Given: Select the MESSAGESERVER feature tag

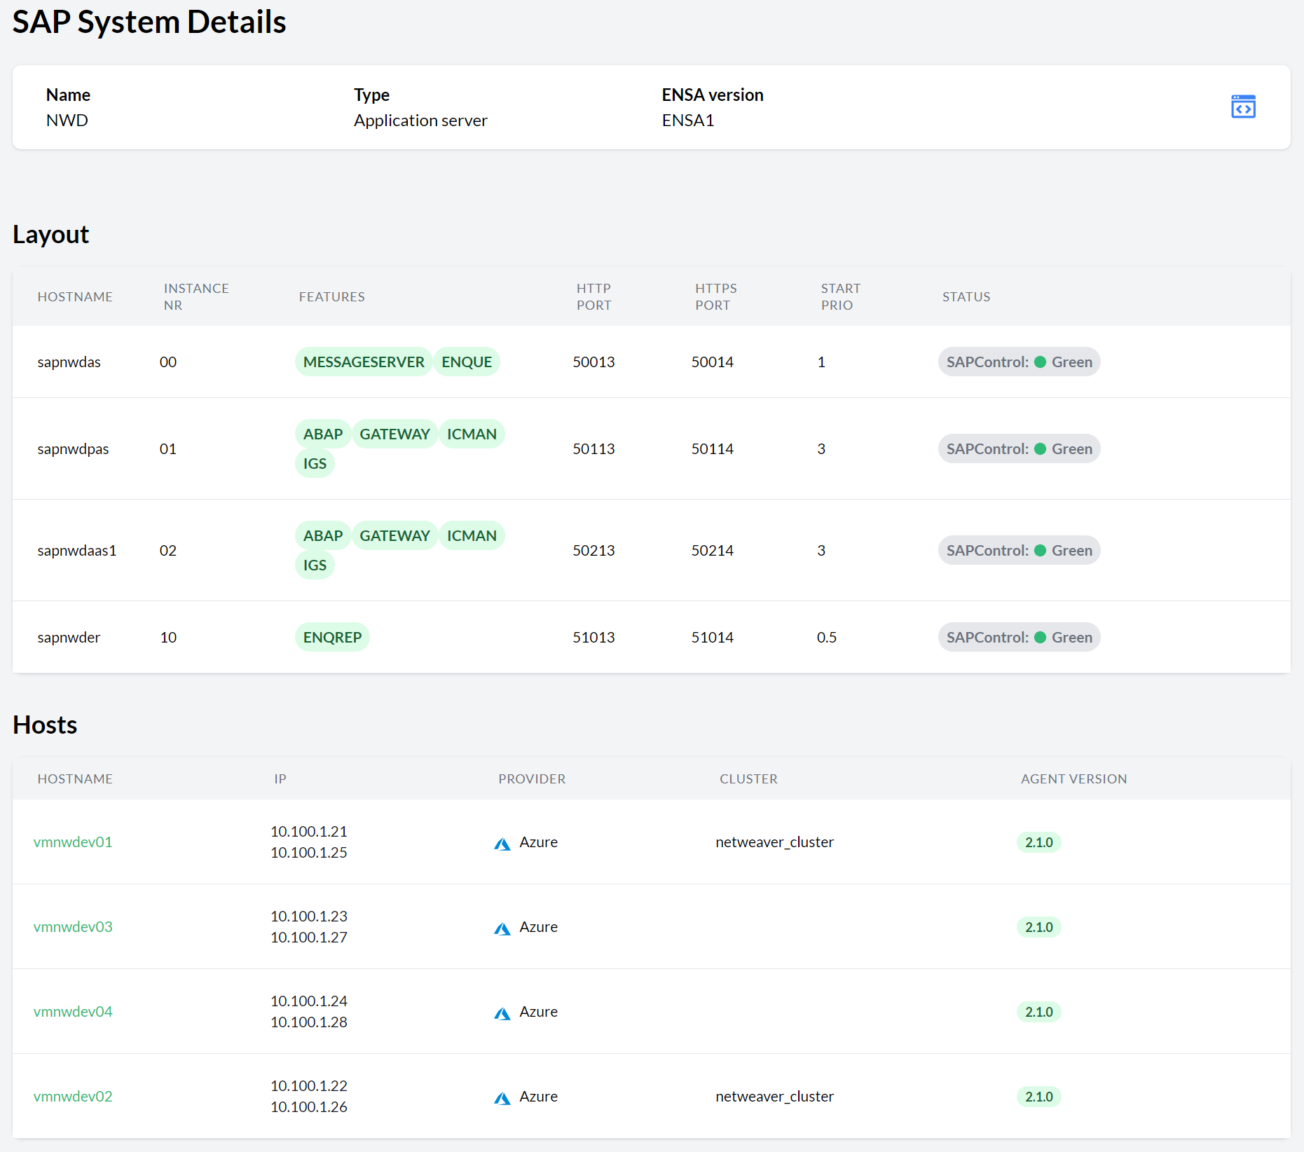Looking at the screenshot, I should tap(363, 362).
